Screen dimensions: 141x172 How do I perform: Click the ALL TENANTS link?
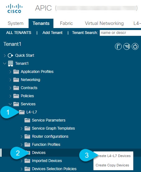[x=19, y=33]
